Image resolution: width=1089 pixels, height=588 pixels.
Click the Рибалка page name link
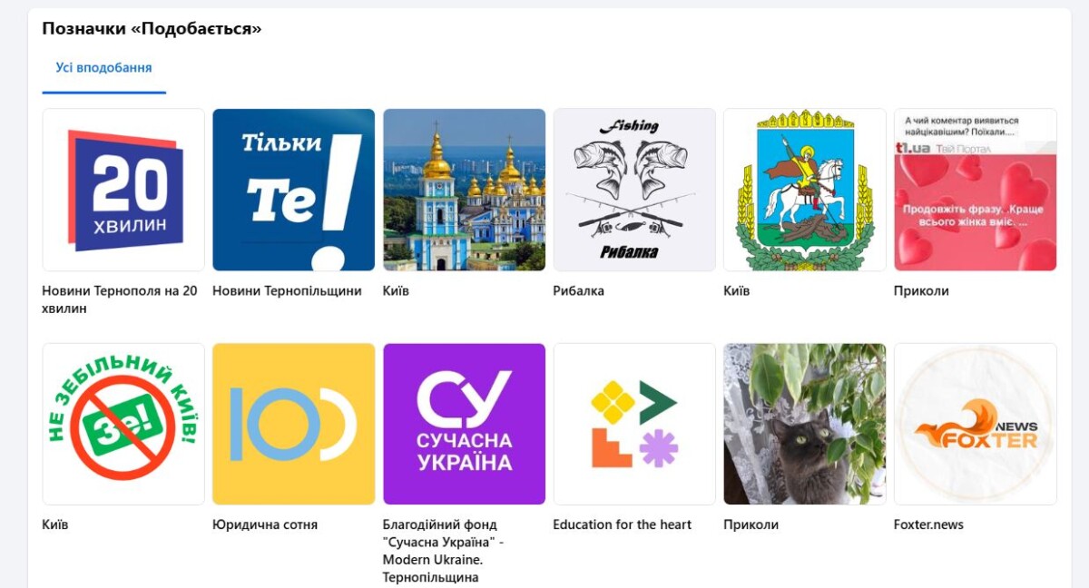coord(578,291)
